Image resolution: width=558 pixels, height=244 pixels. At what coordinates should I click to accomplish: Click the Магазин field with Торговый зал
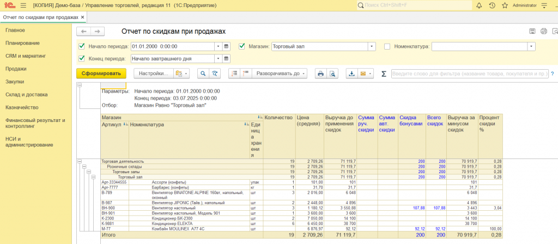pos(319,46)
